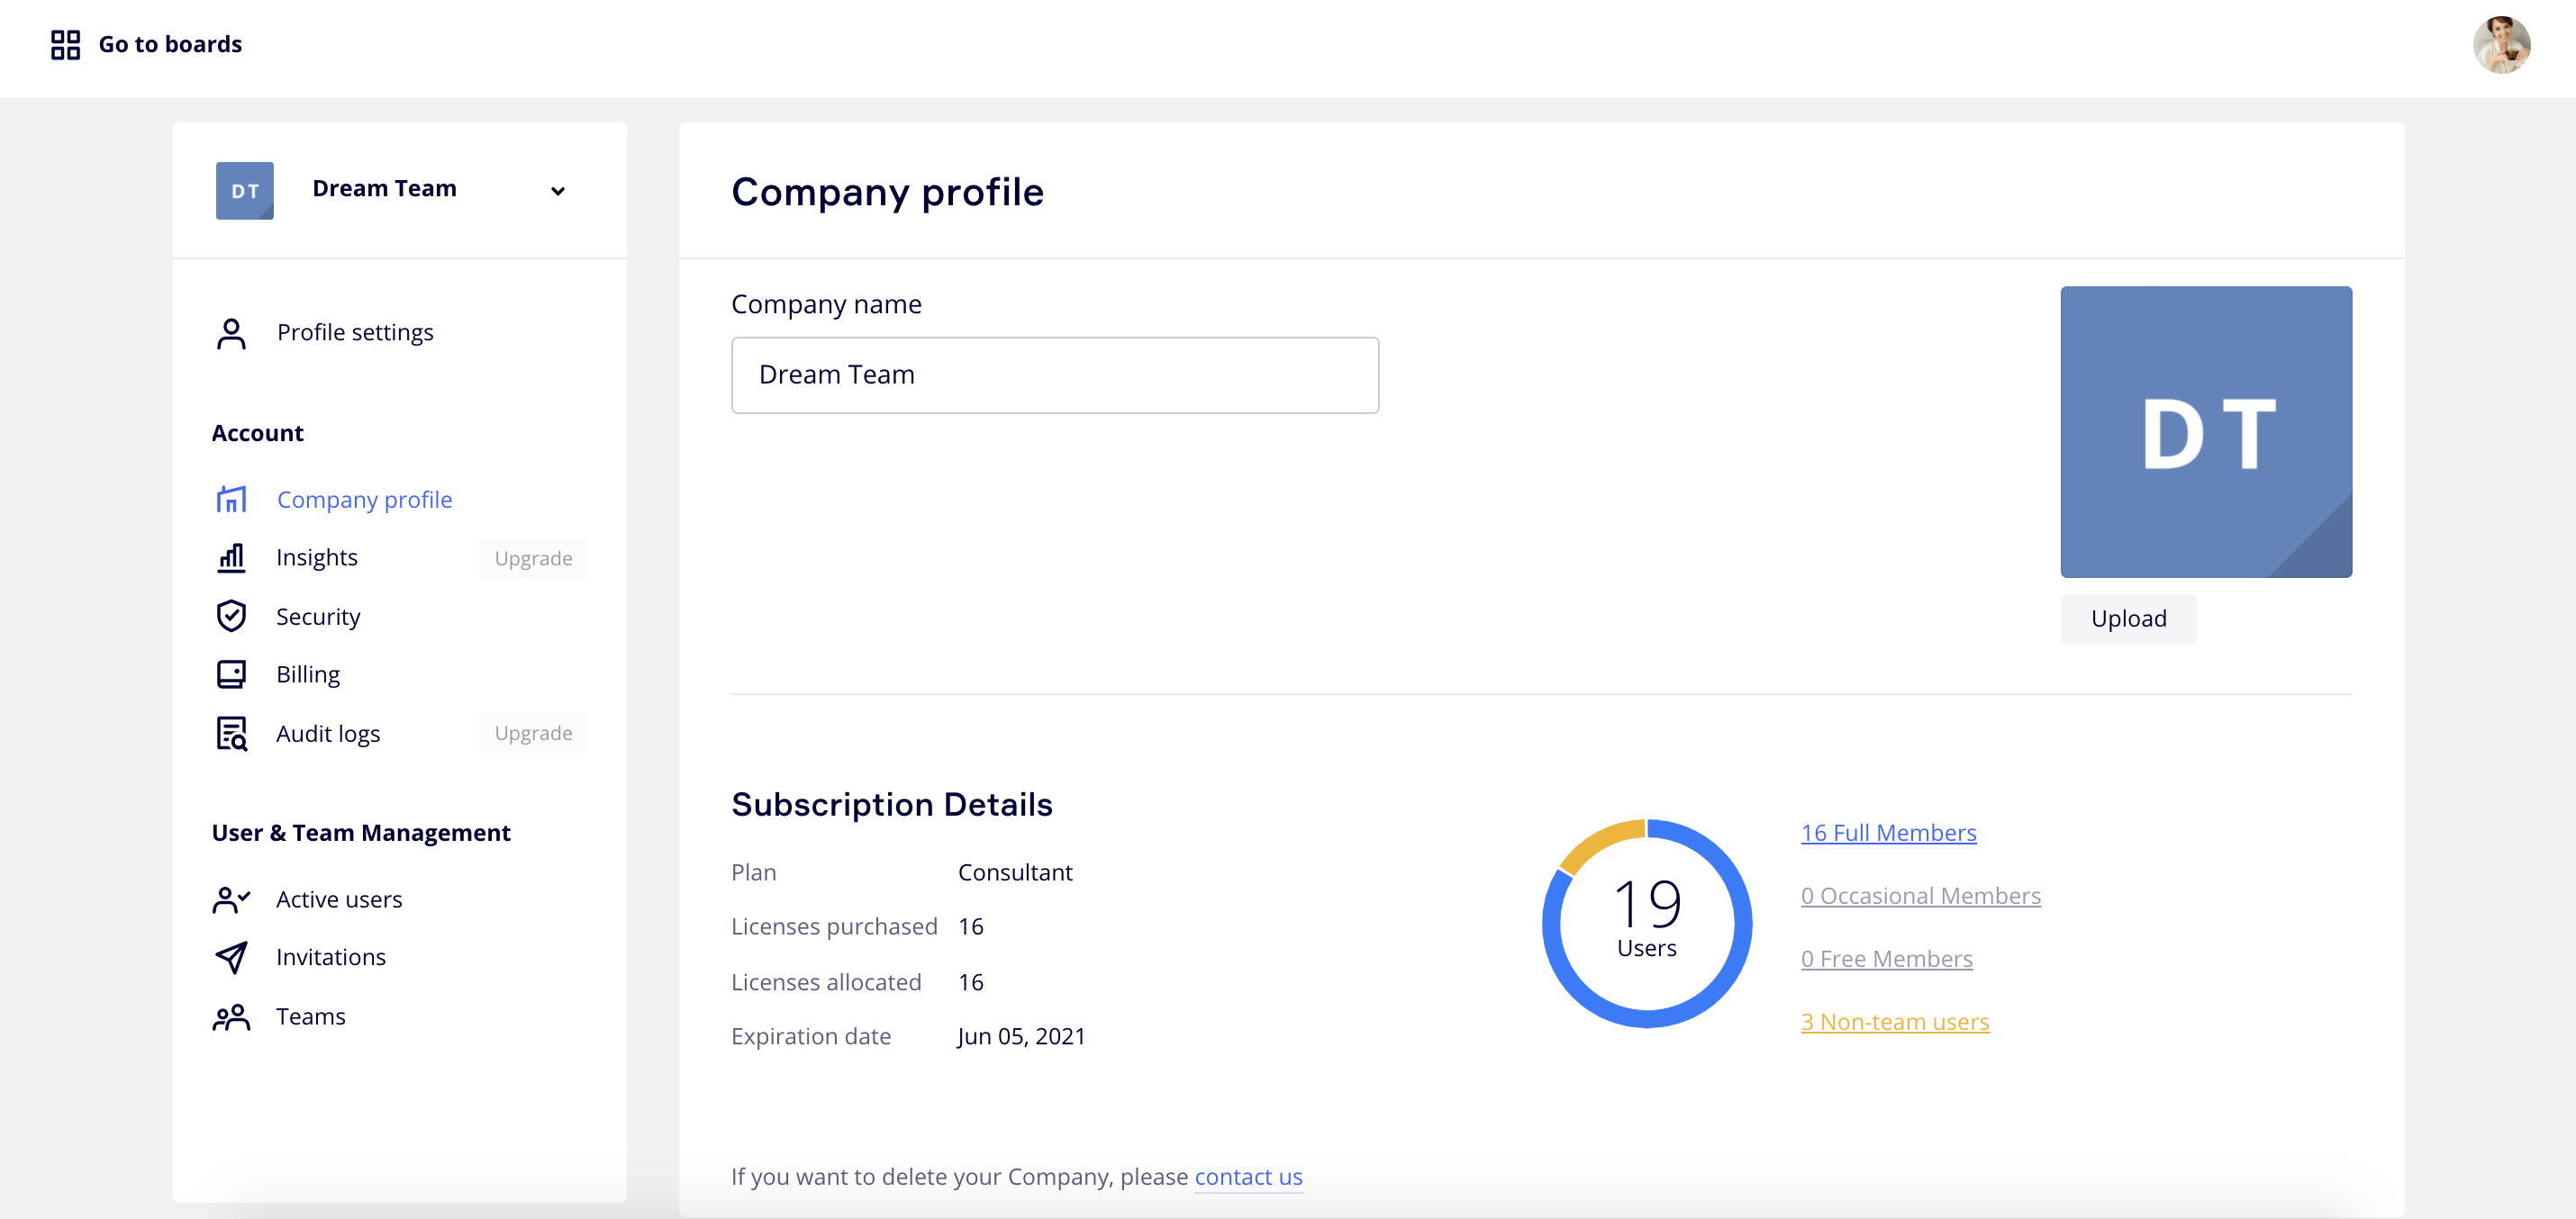Click the Teams people icon
Screen dimensions: 2576x1219
[x=231, y=1017]
